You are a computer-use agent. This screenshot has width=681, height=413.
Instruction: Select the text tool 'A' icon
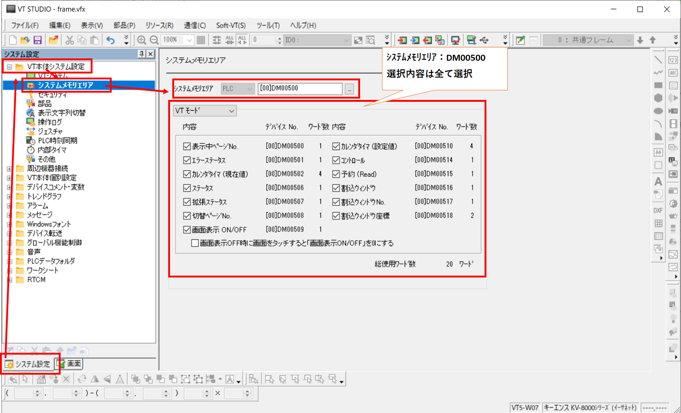658,182
